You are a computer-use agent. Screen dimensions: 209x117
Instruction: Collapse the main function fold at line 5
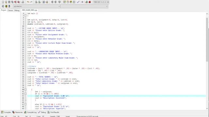click(25, 16)
